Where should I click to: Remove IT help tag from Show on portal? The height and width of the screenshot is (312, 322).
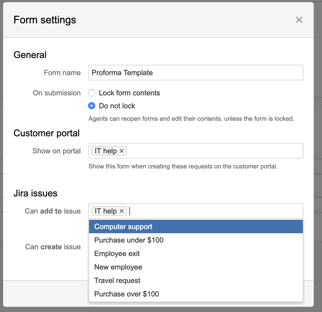click(x=122, y=151)
